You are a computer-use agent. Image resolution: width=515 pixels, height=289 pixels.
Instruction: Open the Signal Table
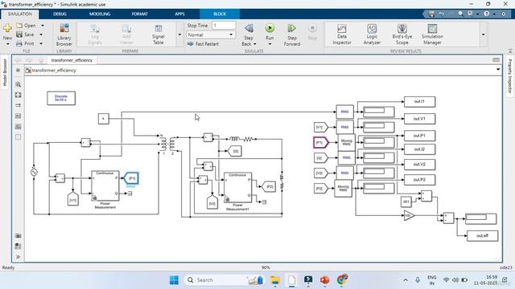[x=159, y=35]
